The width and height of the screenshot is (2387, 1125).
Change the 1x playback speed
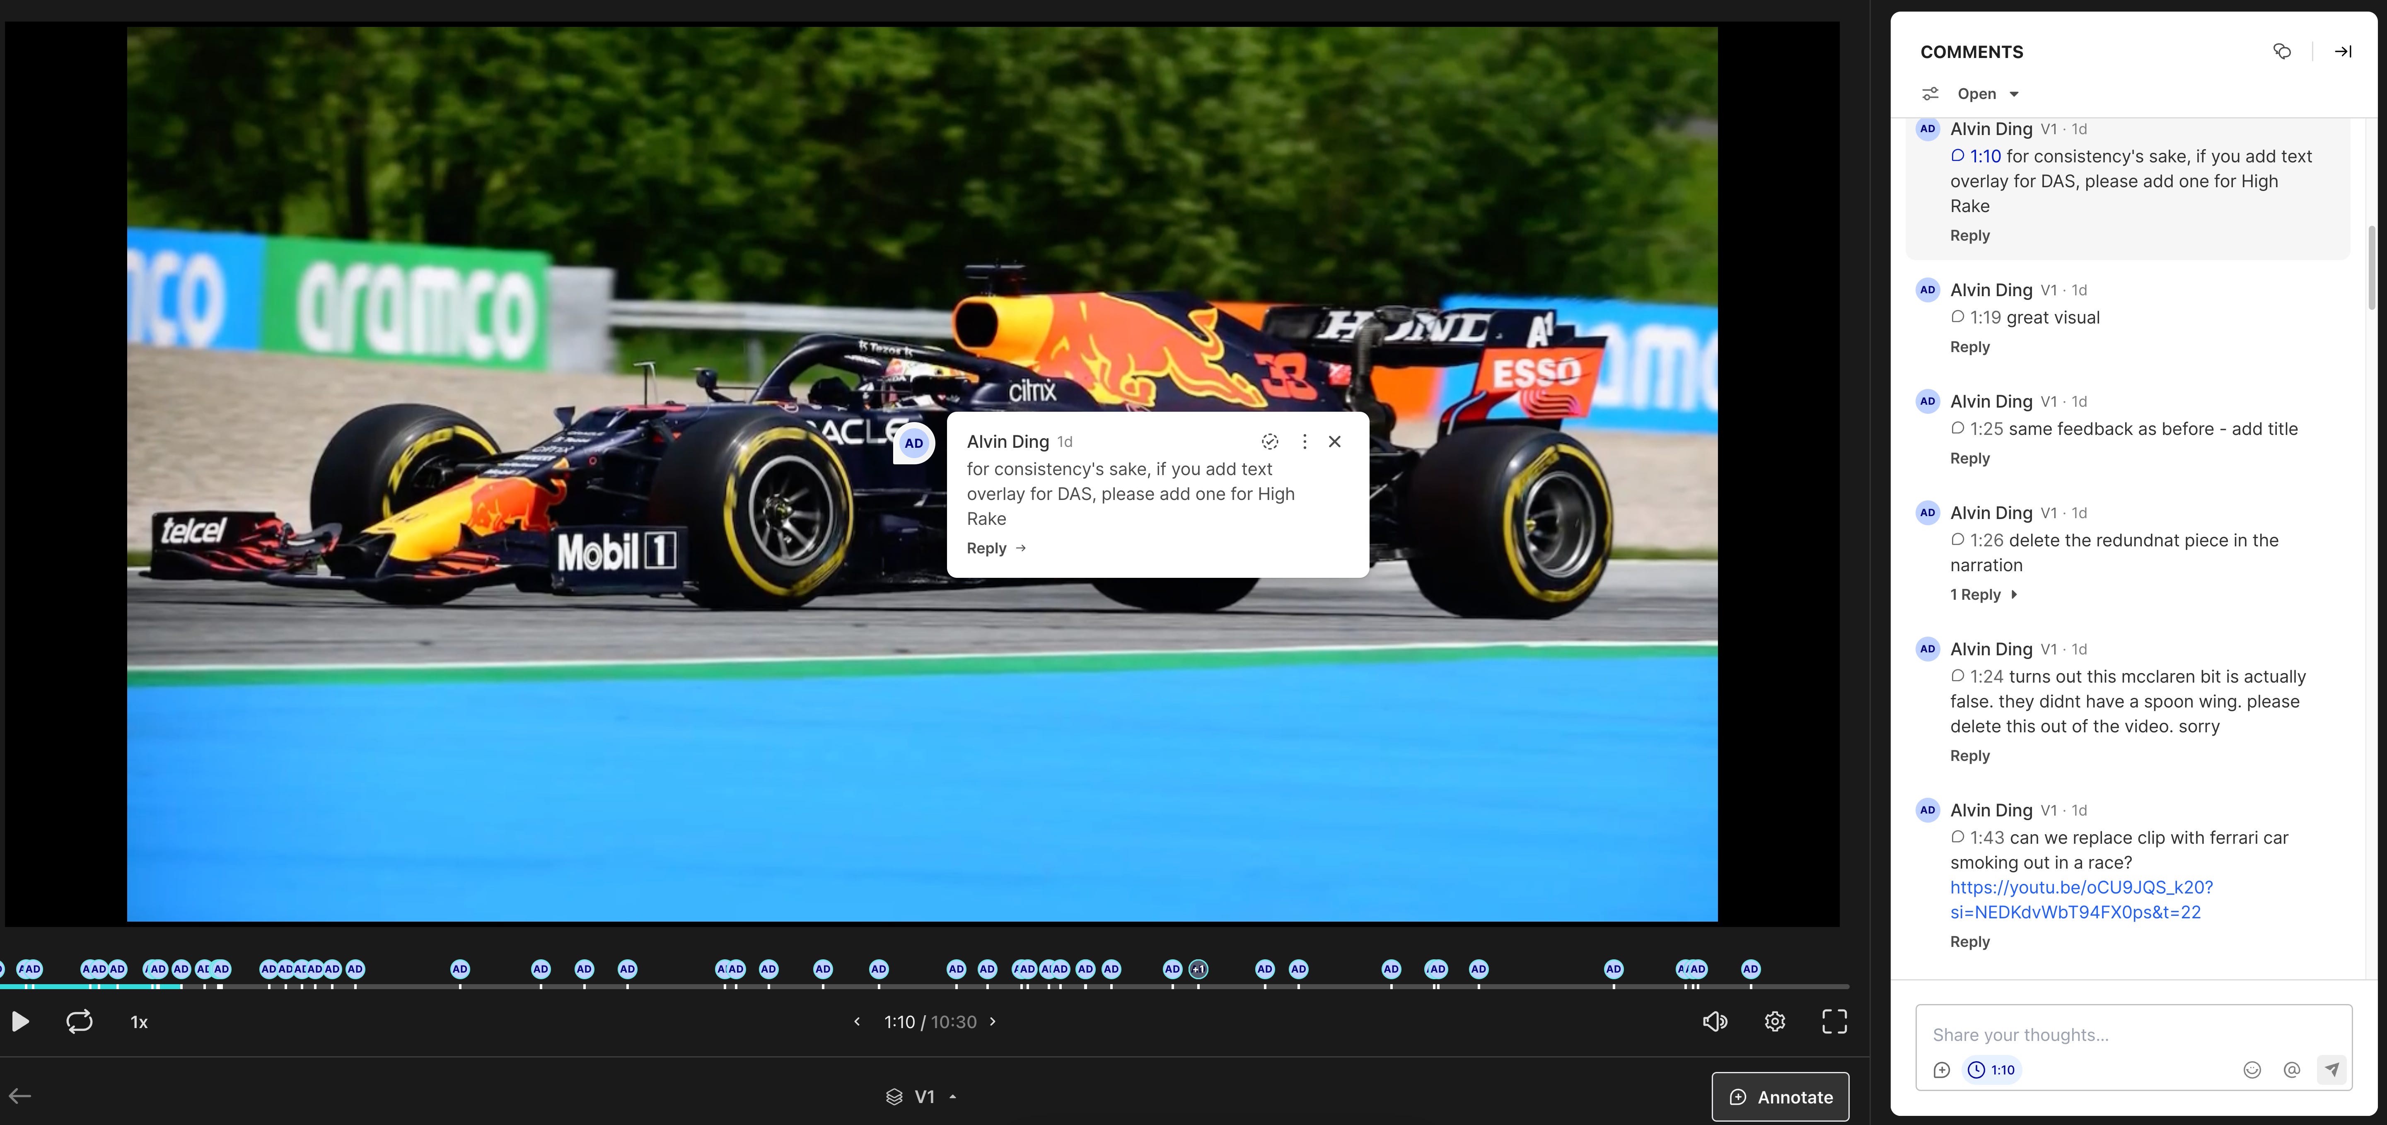point(139,1022)
